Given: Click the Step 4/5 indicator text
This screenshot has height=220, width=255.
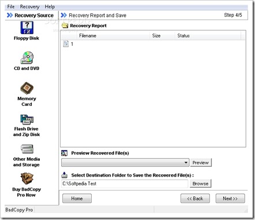Looking at the screenshot, I should point(233,15).
